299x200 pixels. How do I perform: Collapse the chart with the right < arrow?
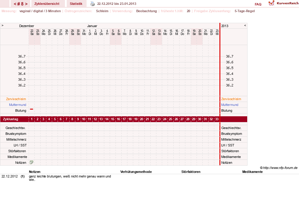click(245, 25)
